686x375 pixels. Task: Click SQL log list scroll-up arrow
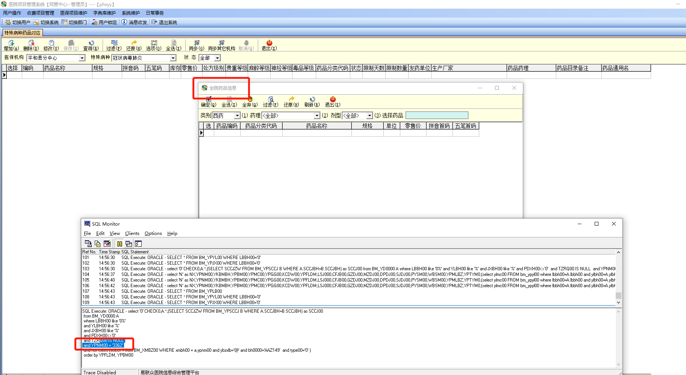pyautogui.click(x=618, y=252)
